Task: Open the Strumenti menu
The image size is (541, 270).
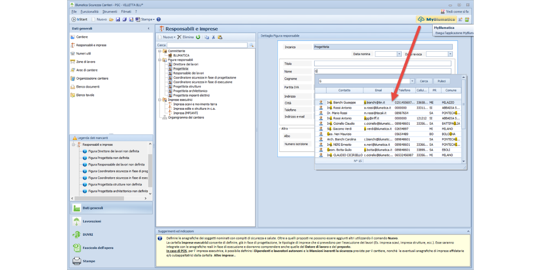Action: (x=110, y=11)
